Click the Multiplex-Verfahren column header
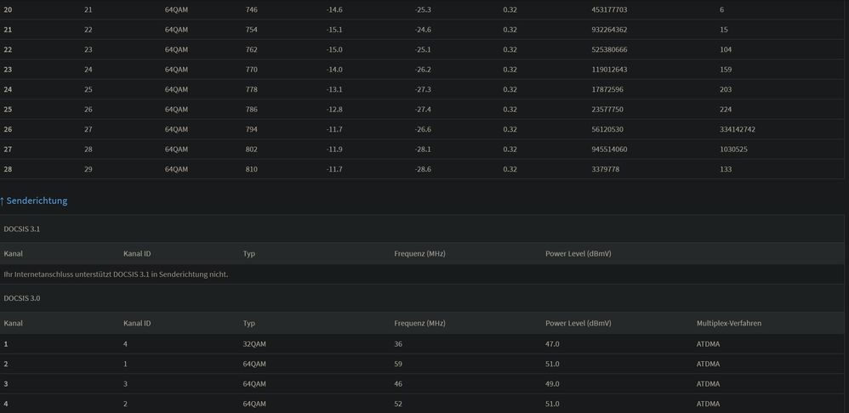Viewport: 849px width, 413px height. tap(728, 323)
